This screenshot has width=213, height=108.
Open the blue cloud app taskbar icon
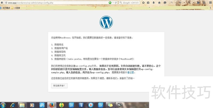pos(42,105)
